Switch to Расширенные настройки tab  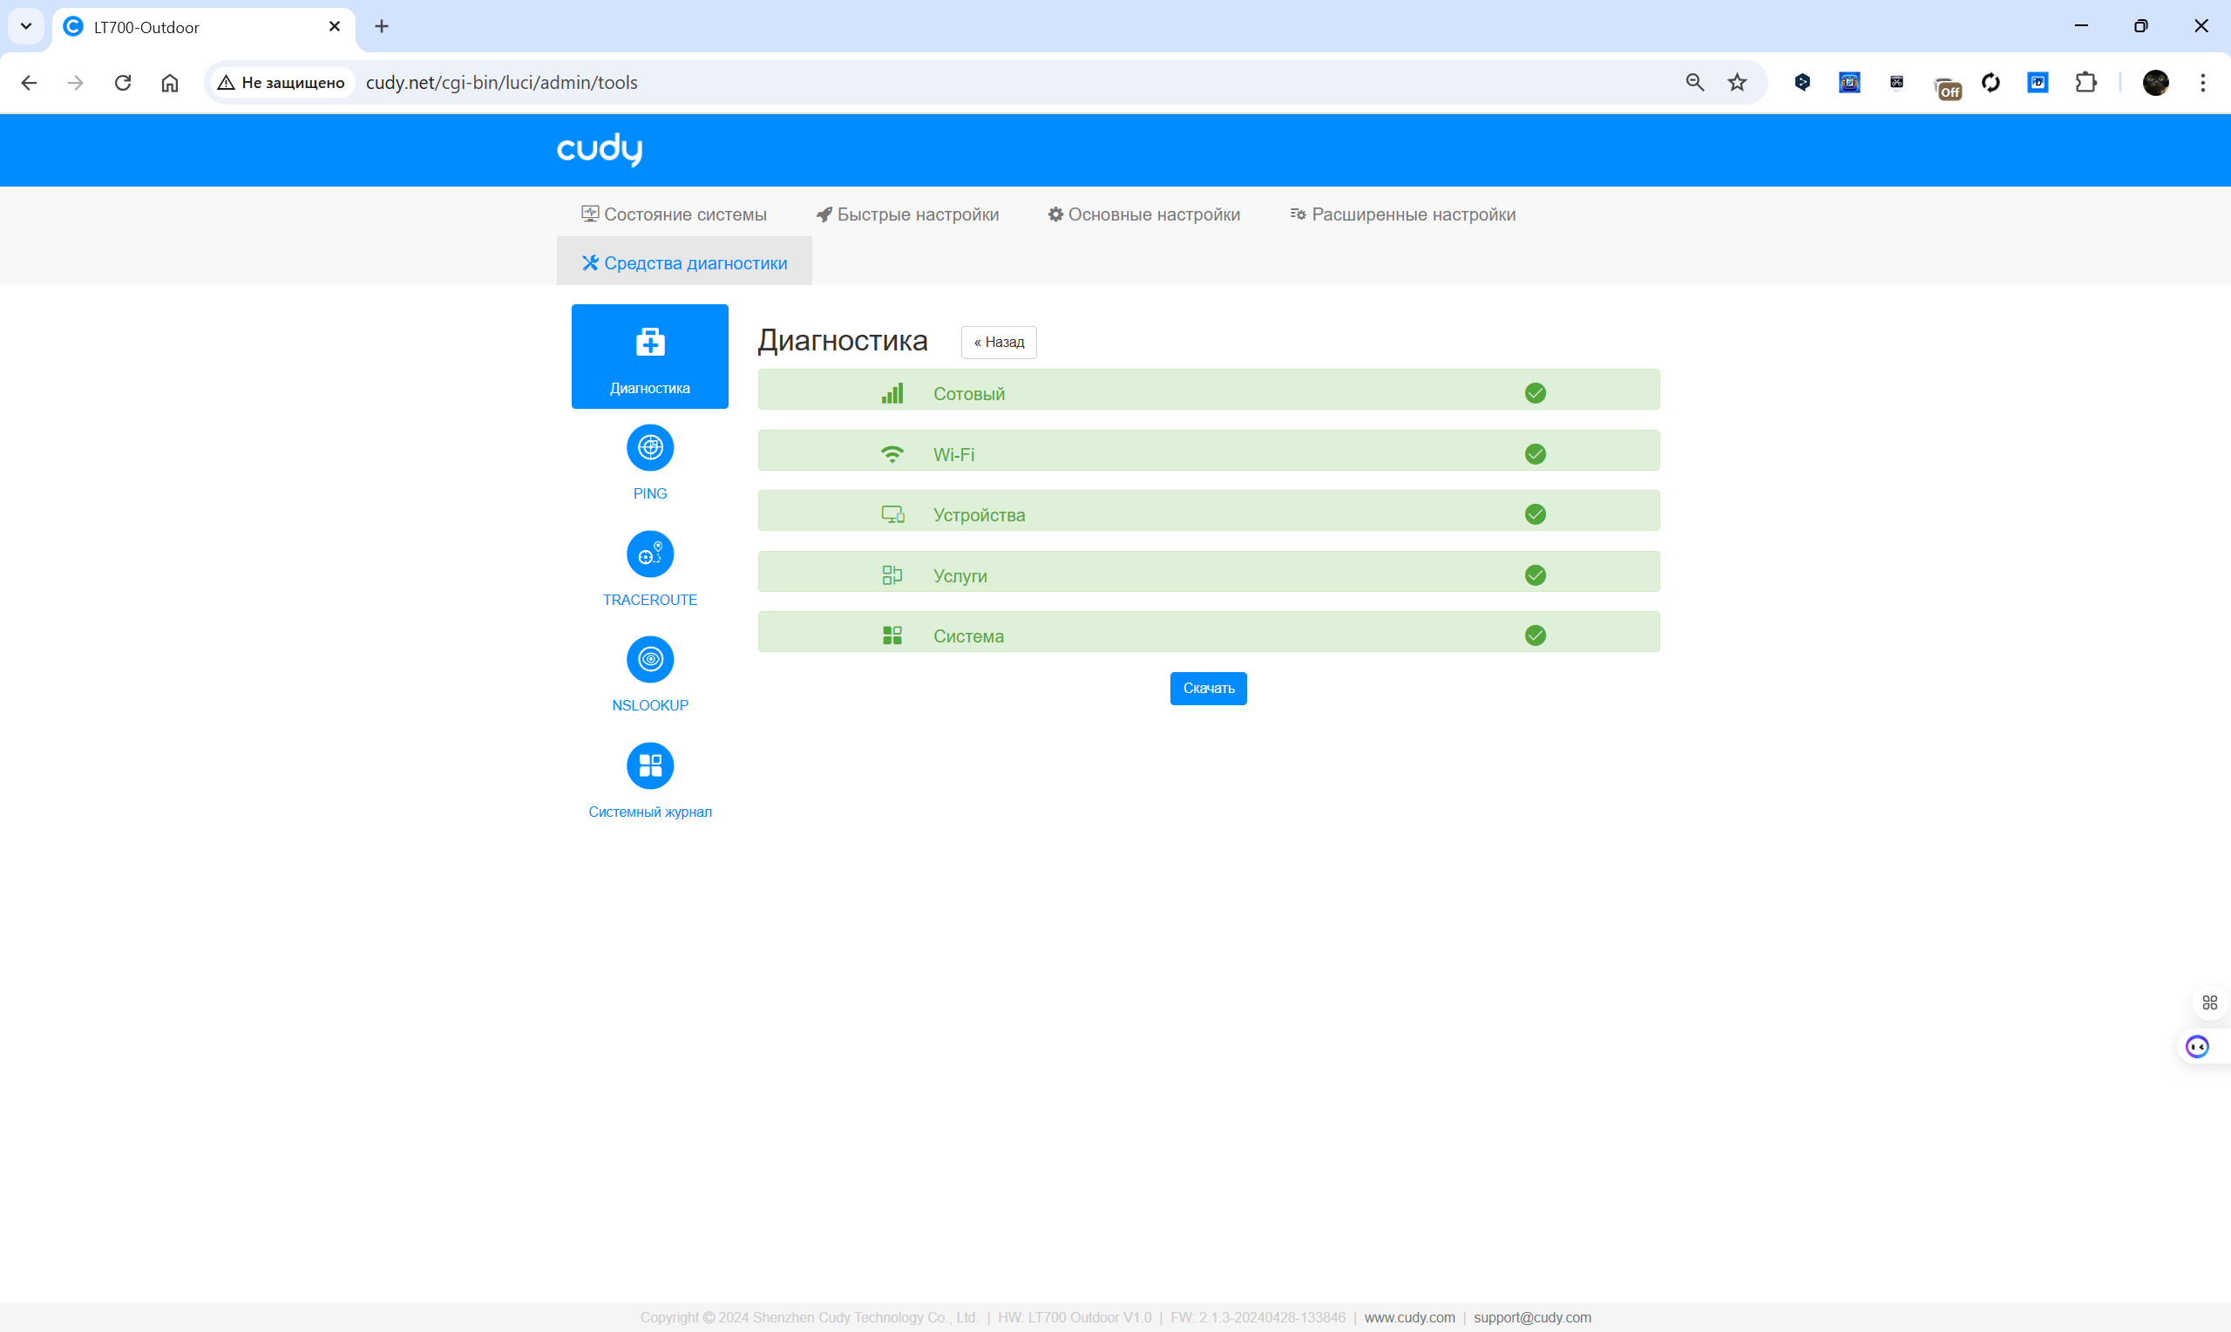1402,214
